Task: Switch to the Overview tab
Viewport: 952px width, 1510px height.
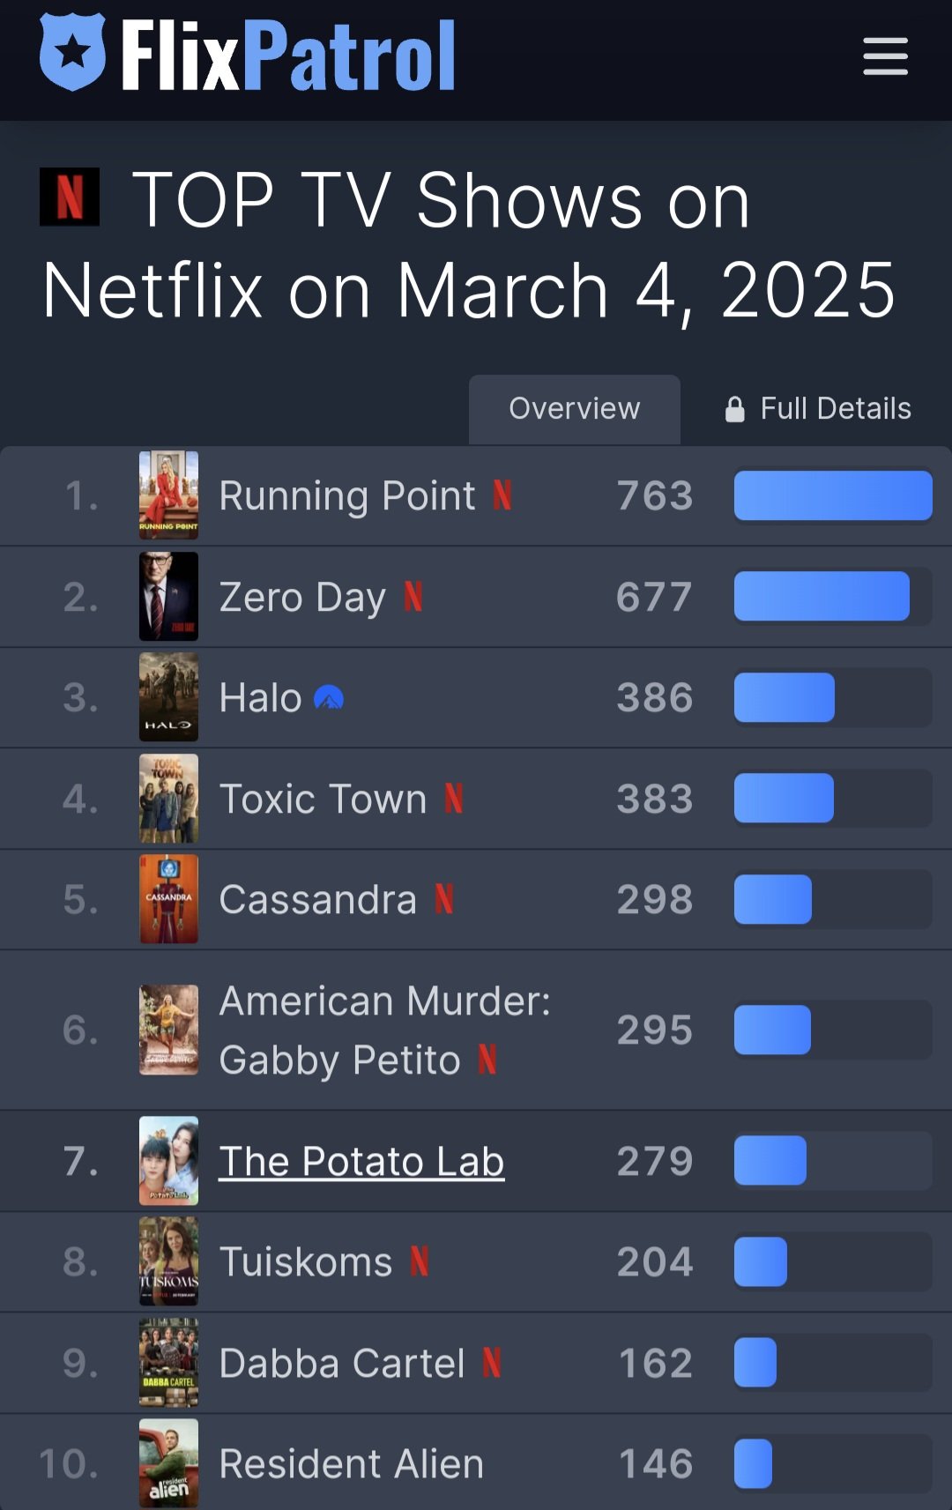Action: pos(575,409)
